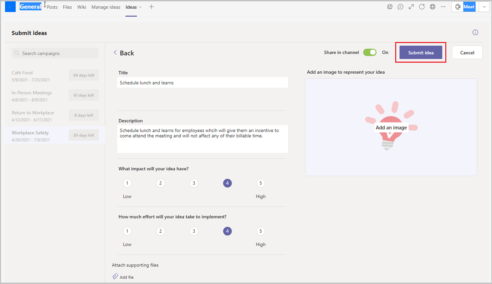Click the Submit idea button
This screenshot has width=492, height=284.
click(x=421, y=52)
